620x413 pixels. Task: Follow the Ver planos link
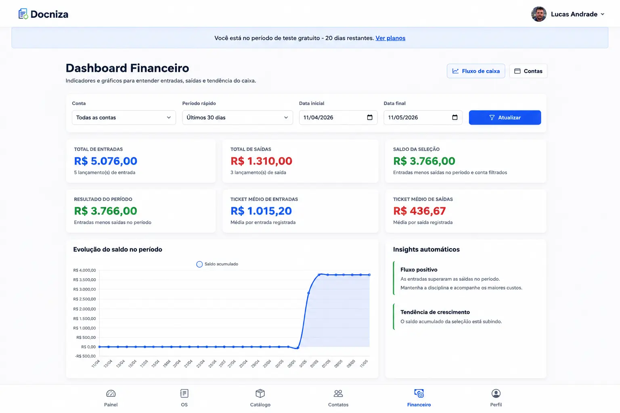[x=390, y=38]
